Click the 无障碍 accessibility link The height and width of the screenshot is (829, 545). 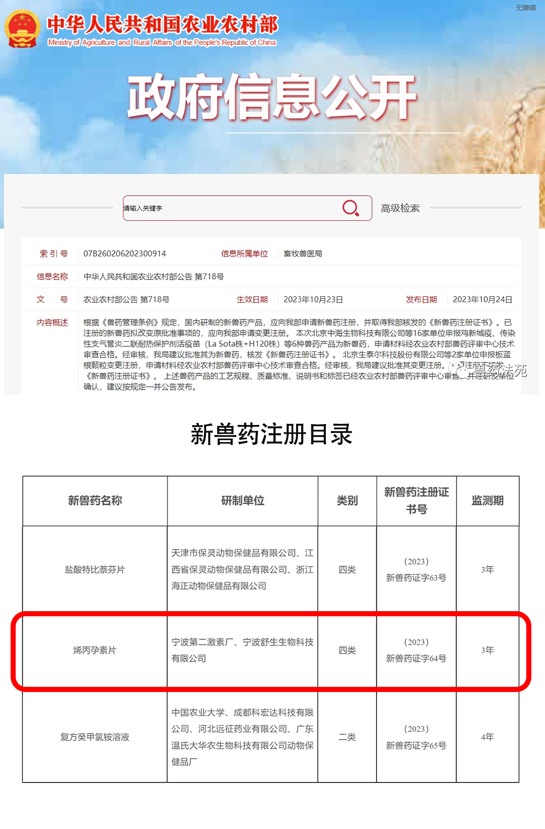click(525, 8)
